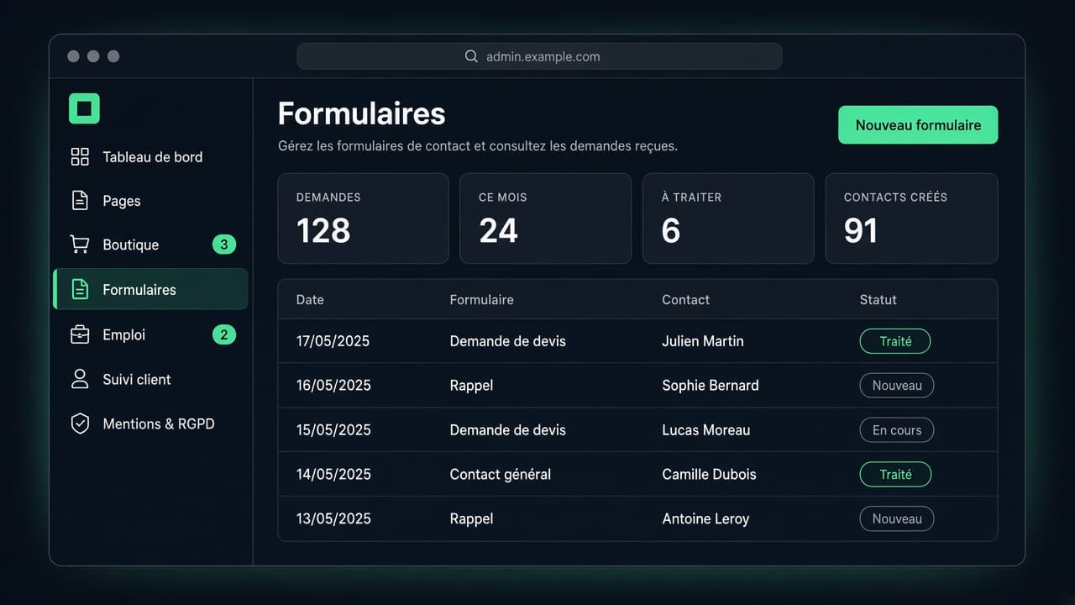Click the Mentions & RGPD shield icon

point(80,423)
